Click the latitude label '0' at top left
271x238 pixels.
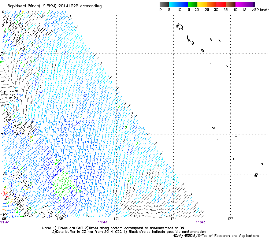[3, 12]
